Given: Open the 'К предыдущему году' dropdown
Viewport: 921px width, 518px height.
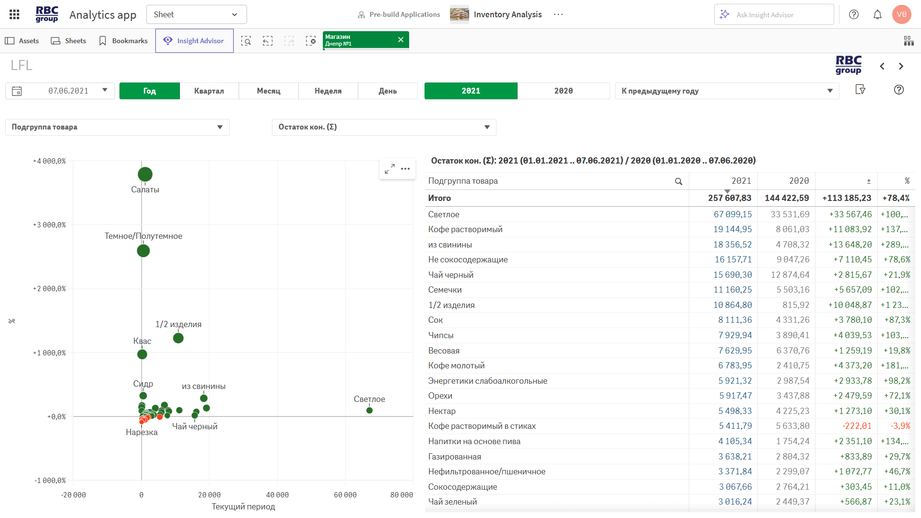Looking at the screenshot, I should pos(727,91).
